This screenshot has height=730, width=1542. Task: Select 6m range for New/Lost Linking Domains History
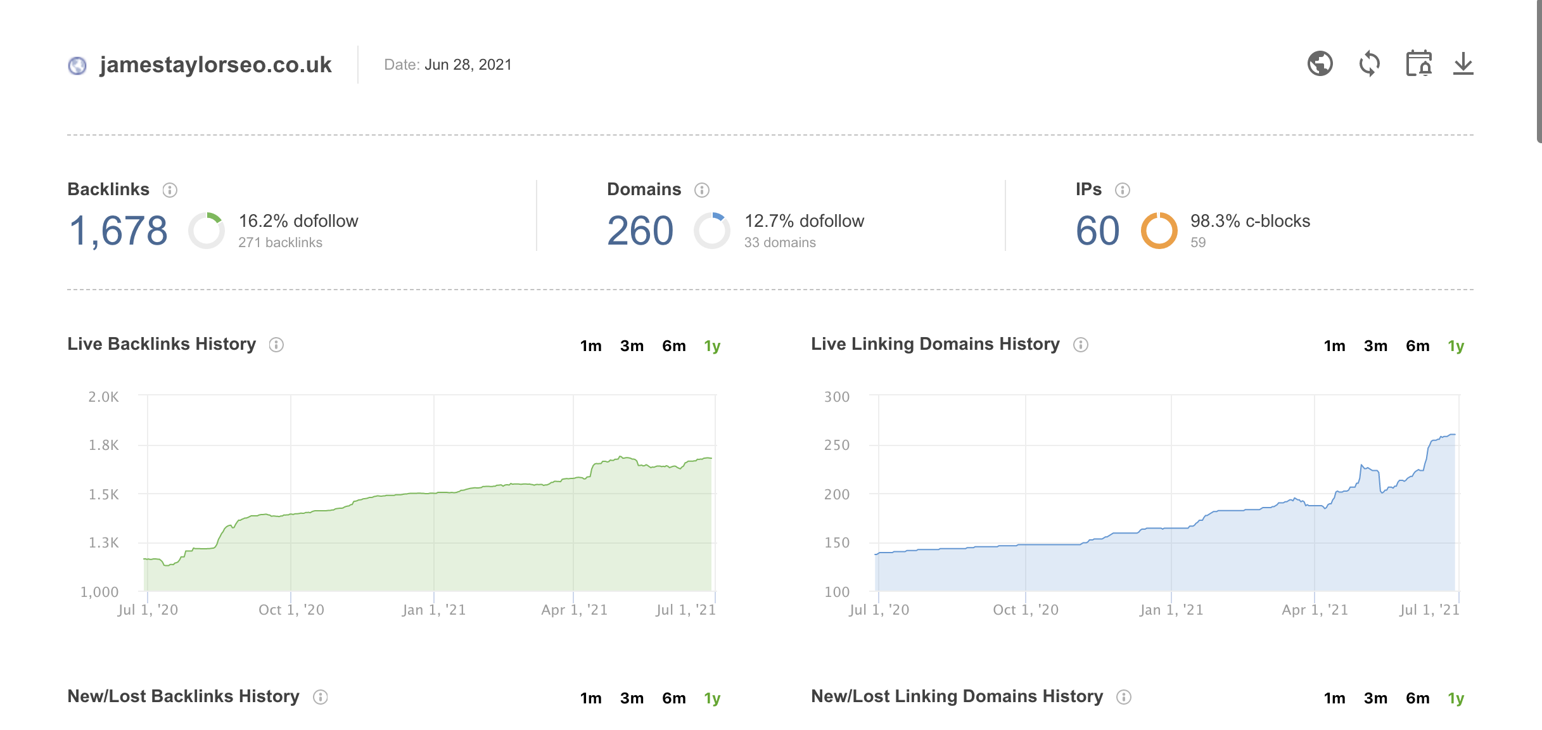tap(1418, 698)
